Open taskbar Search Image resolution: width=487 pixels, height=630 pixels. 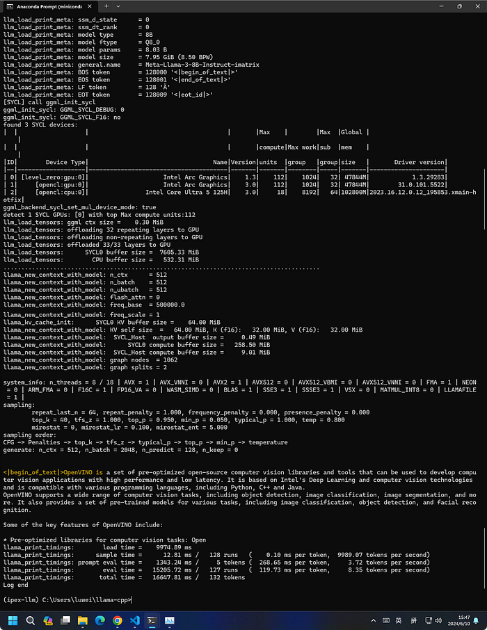click(x=30, y=620)
